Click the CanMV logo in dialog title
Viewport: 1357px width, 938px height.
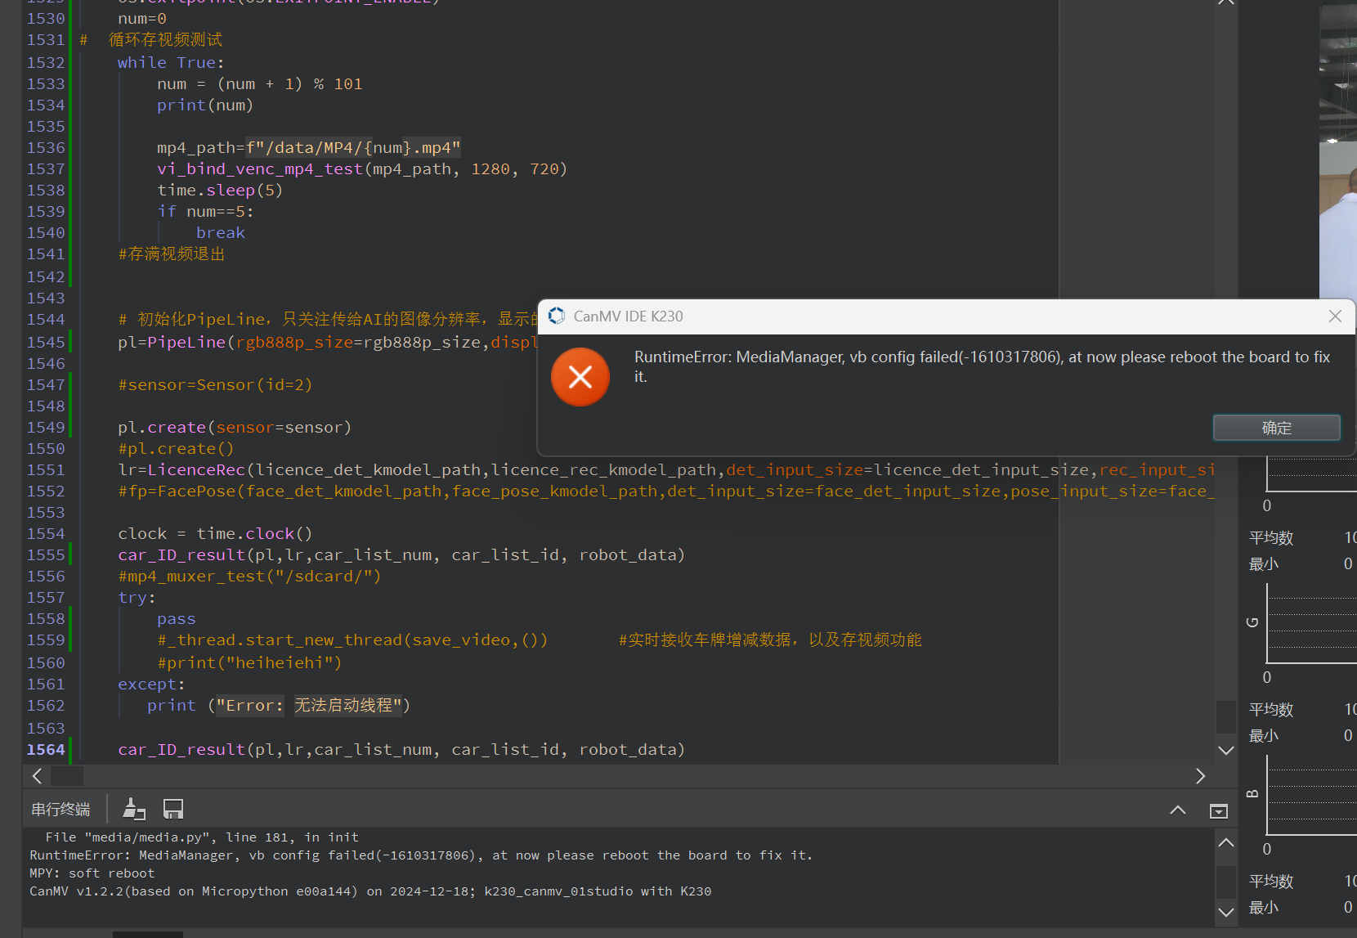coord(557,316)
